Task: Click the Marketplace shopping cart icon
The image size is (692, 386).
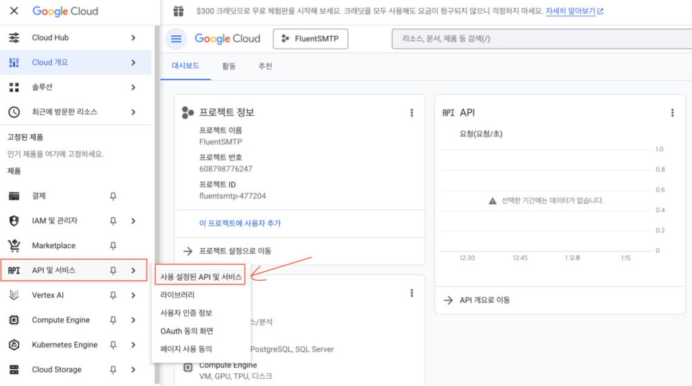Action: point(14,245)
